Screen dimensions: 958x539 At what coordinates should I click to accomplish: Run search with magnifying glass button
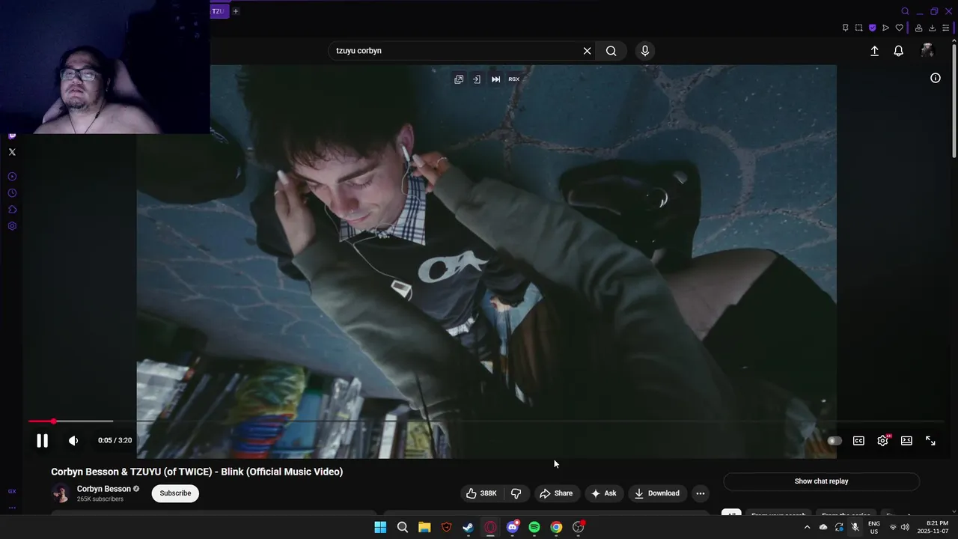[611, 51]
